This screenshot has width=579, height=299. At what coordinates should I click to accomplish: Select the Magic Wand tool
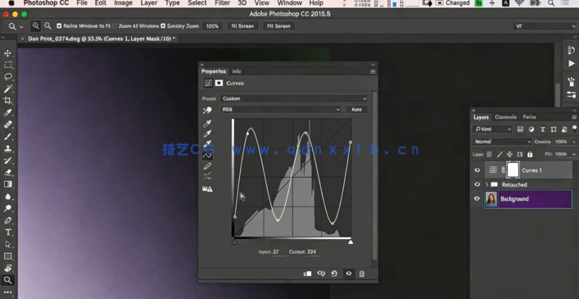tap(7, 89)
